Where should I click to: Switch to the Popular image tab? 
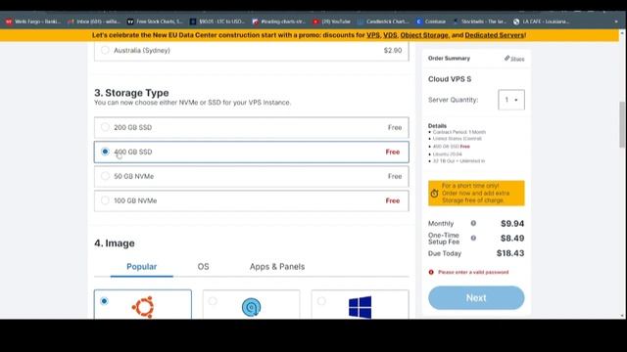(x=141, y=266)
